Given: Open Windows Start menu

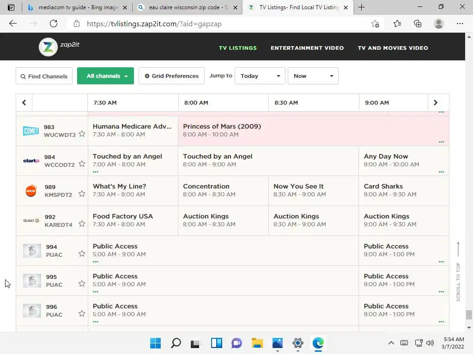Looking at the screenshot, I should 155,343.
